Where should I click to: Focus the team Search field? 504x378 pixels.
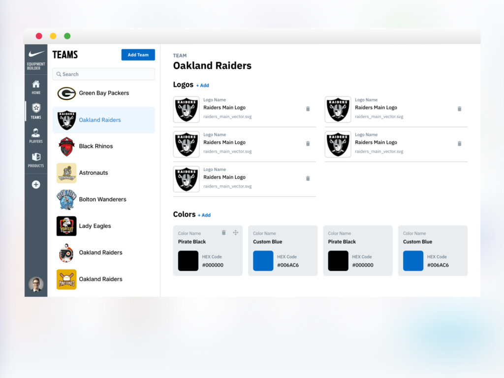pos(103,74)
